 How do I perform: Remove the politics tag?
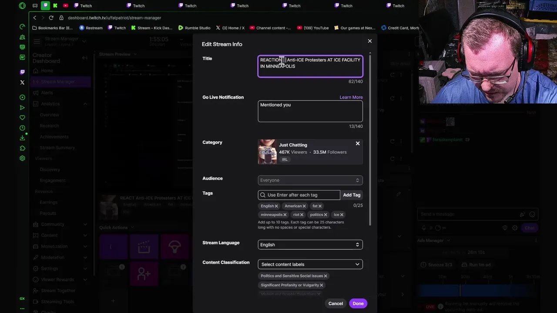coord(325,215)
